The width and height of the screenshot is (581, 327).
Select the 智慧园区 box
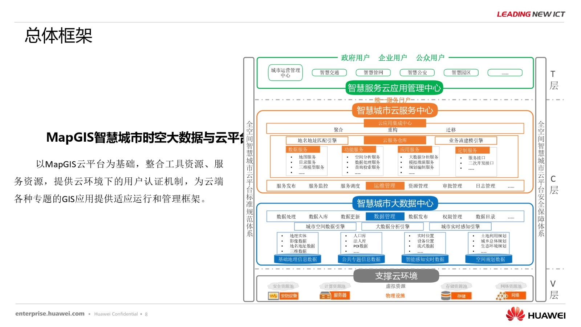461,73
